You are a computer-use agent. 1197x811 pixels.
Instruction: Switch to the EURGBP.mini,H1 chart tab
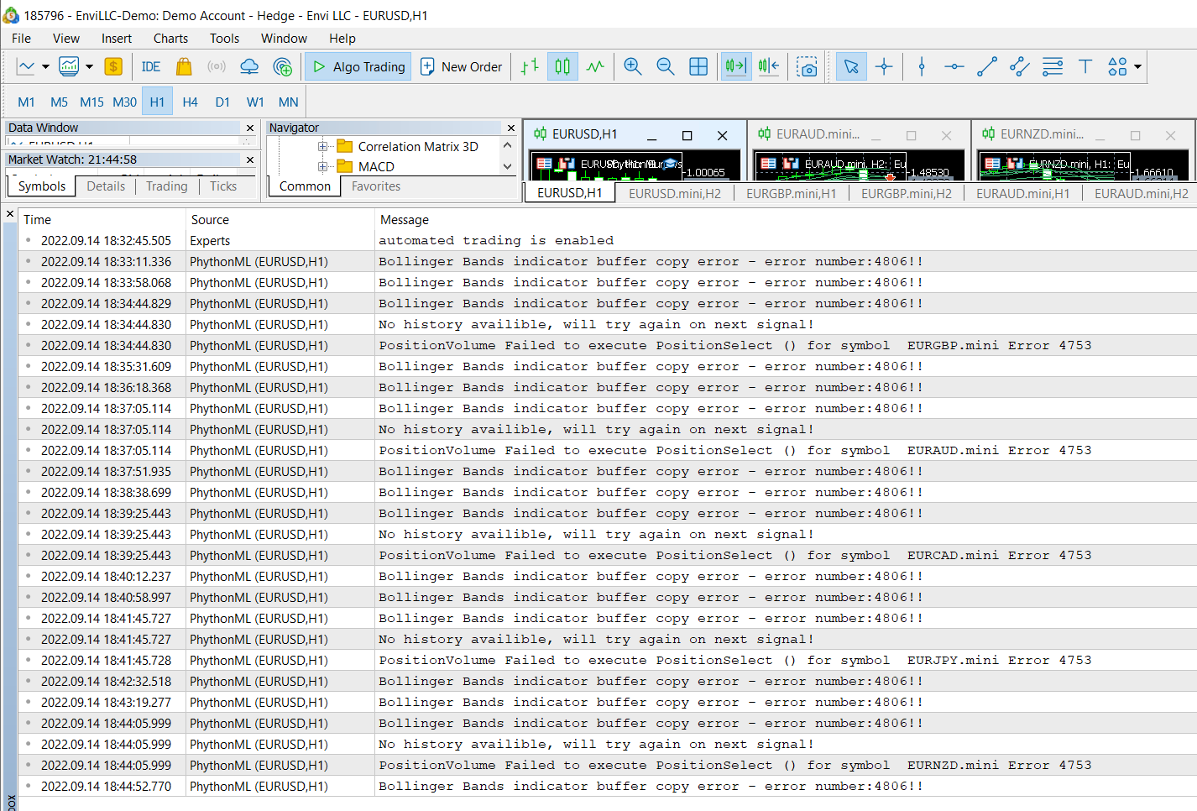coord(791,194)
